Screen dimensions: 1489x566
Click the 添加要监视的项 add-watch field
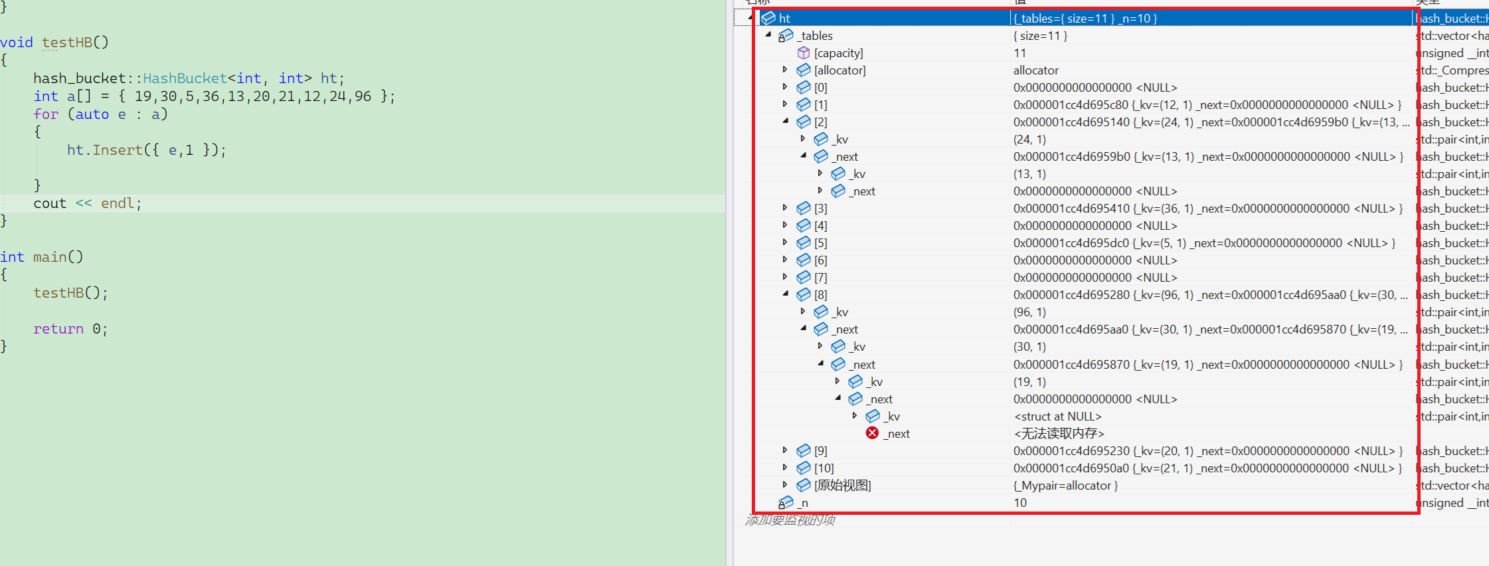click(790, 520)
